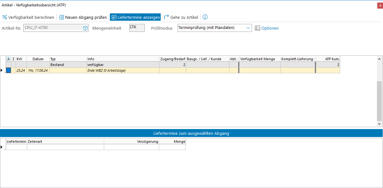Click the Typ column header

coord(68,59)
